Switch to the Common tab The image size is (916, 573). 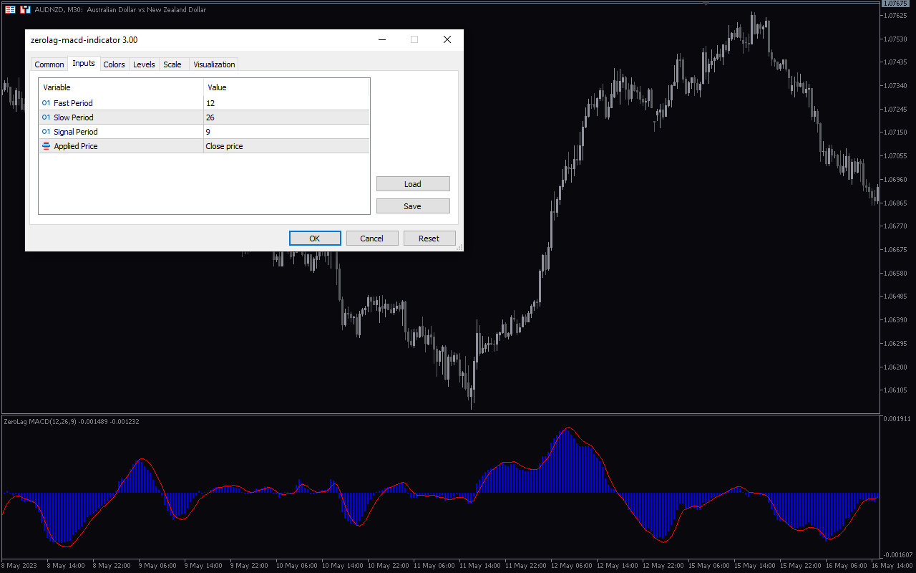[x=49, y=64]
